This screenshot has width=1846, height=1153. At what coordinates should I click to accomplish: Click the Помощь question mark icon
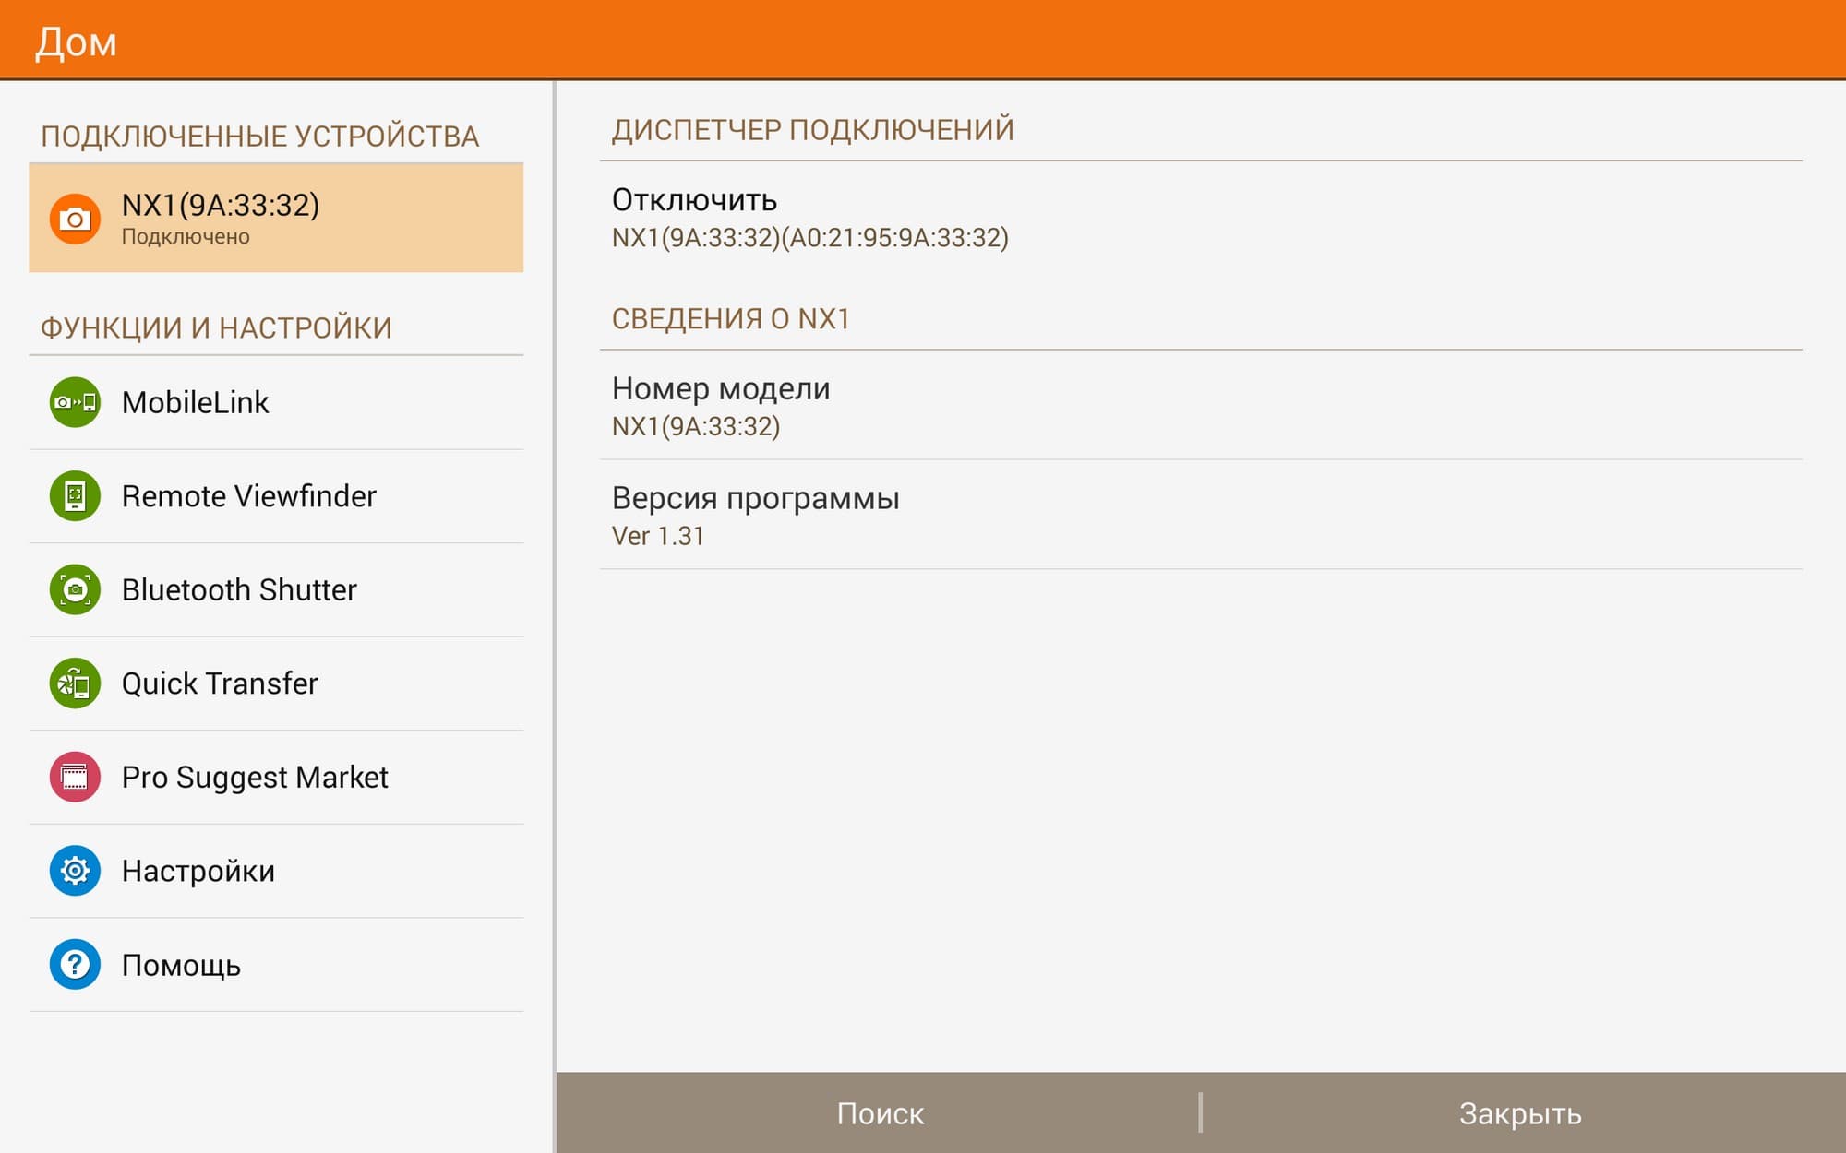point(75,965)
